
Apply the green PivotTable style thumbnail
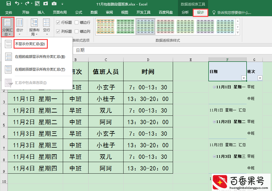[125, 26]
